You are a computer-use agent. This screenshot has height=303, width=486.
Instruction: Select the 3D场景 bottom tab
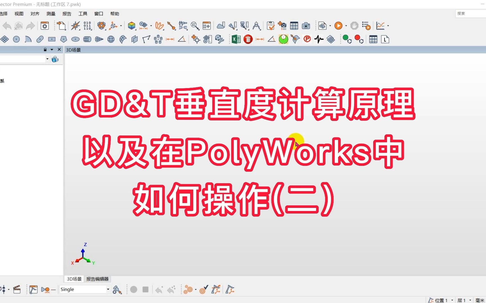point(74,279)
